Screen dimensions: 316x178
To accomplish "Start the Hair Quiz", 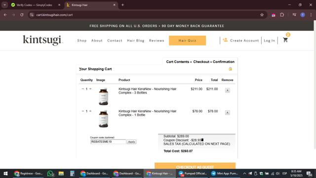I will (x=188, y=41).
